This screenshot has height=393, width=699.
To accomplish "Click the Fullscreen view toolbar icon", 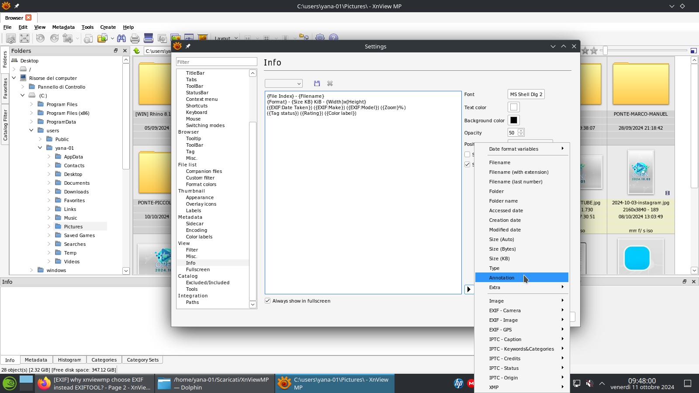I will pyautogui.click(x=24, y=38).
